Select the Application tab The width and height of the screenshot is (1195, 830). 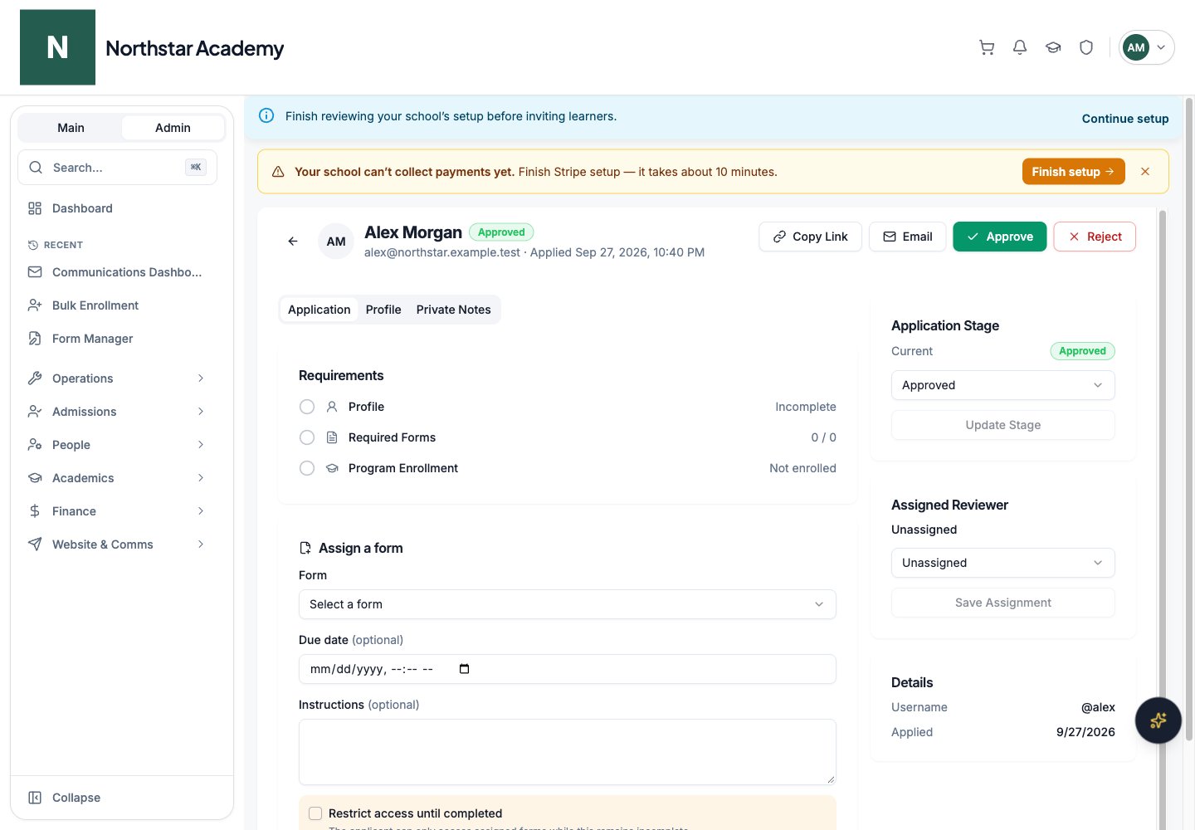point(319,310)
